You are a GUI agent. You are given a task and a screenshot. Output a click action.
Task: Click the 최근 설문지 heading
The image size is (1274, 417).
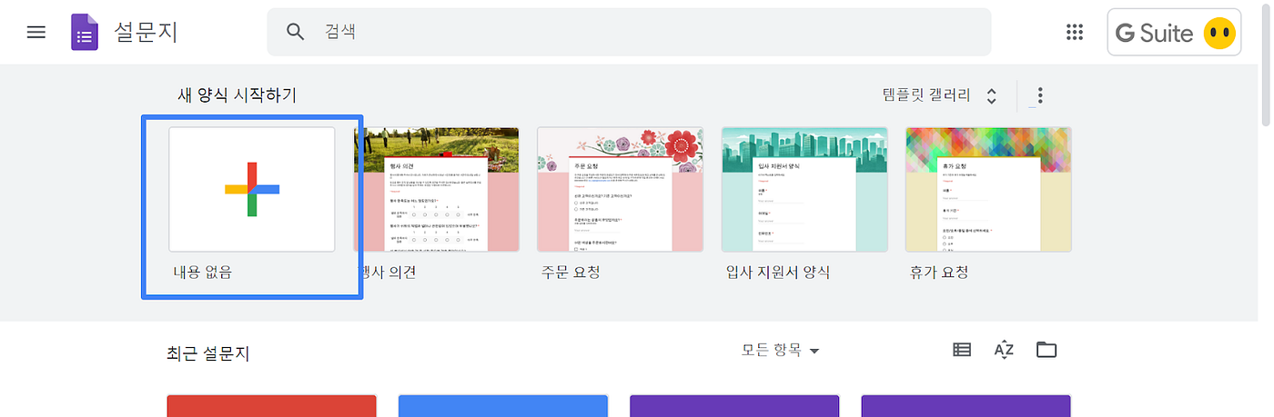click(208, 353)
